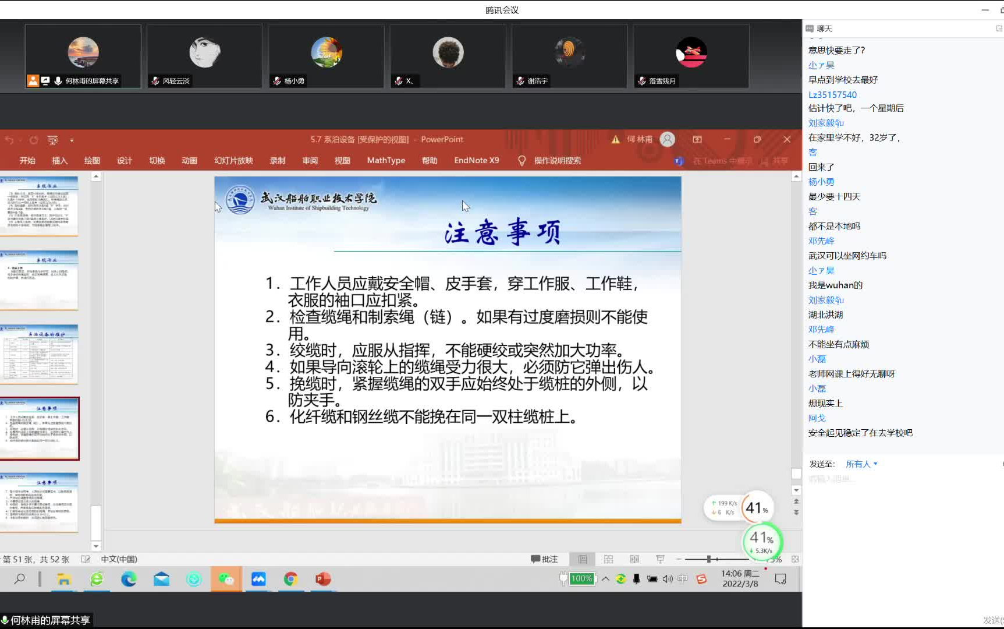This screenshot has height=629, width=1004.
Task: Open Windows taskbar search icon
Action: [x=19, y=579]
